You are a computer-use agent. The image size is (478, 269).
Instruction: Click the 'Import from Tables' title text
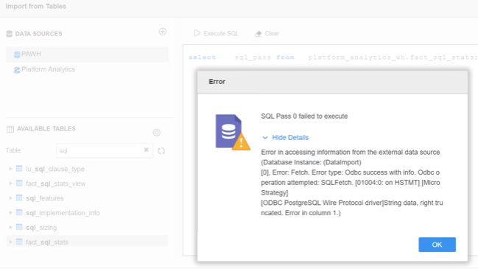coord(36,7)
